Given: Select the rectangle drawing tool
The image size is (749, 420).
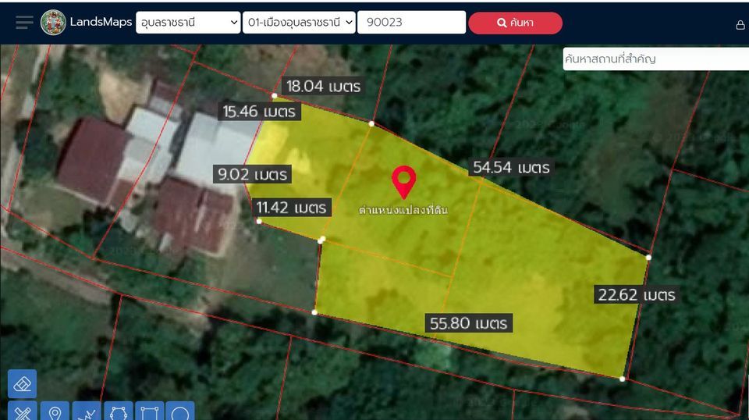Looking at the screenshot, I should [x=150, y=411].
